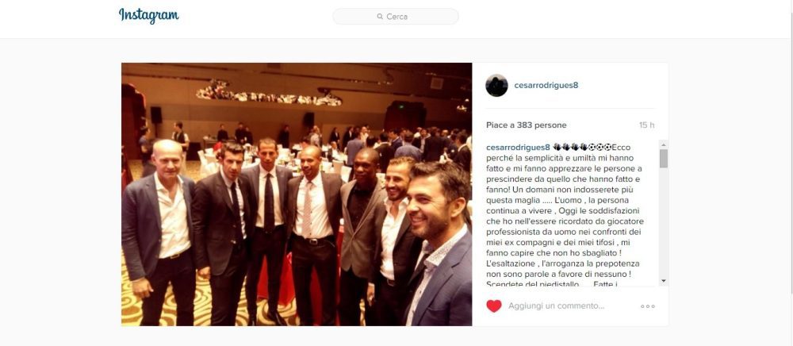
Task: Open the cesarrodrigues8 profile avatar
Action: click(496, 86)
